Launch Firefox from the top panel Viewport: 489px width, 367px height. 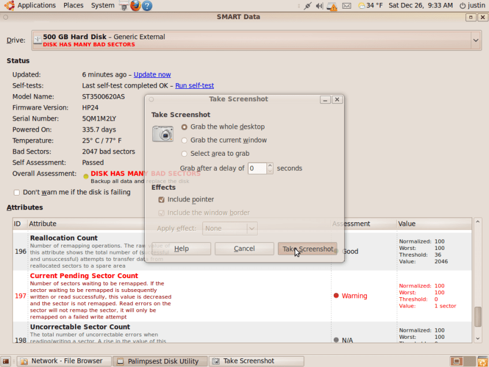coord(135,6)
